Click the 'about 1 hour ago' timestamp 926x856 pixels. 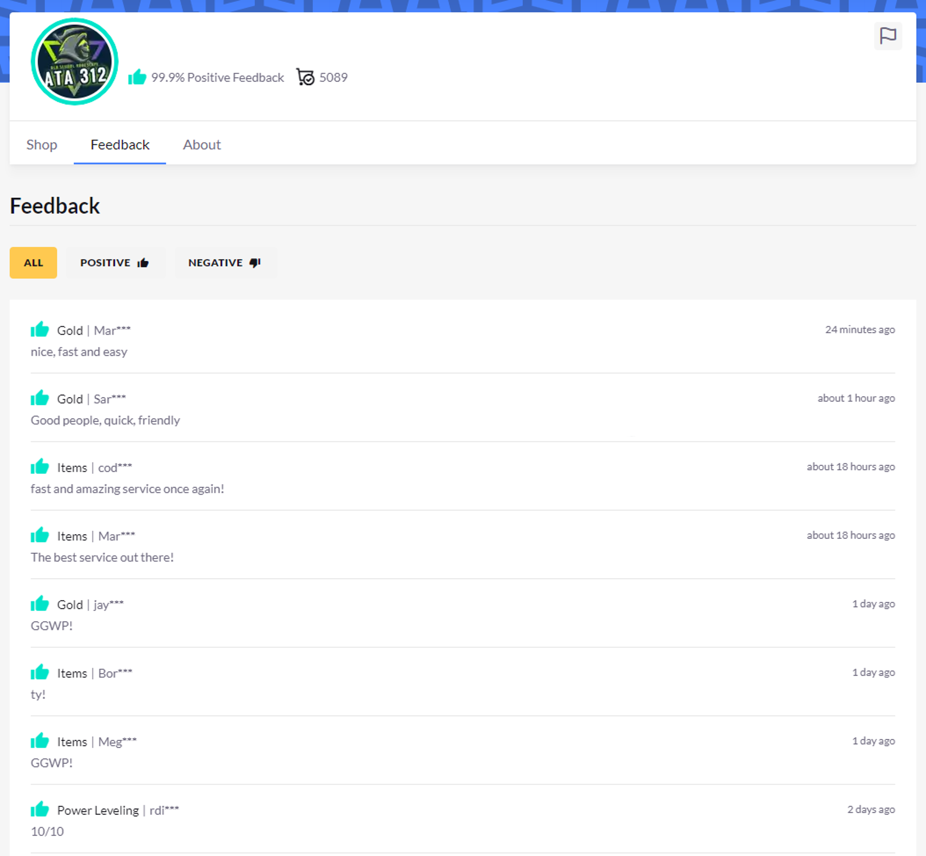coord(856,398)
